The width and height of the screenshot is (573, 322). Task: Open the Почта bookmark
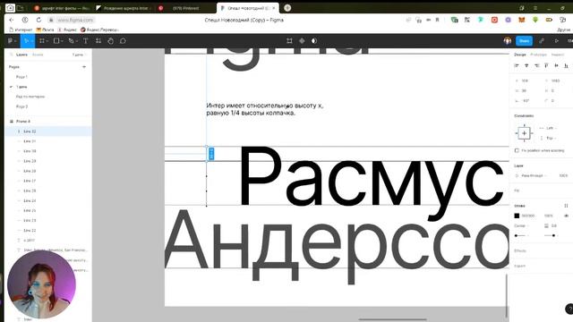45,30
